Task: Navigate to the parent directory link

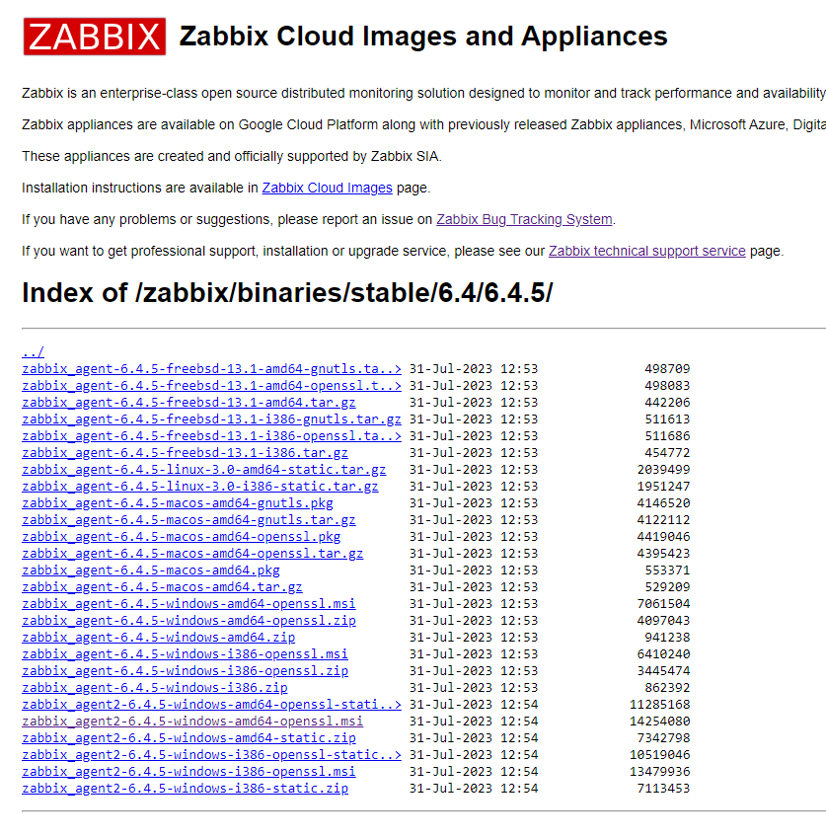Action: [33, 351]
